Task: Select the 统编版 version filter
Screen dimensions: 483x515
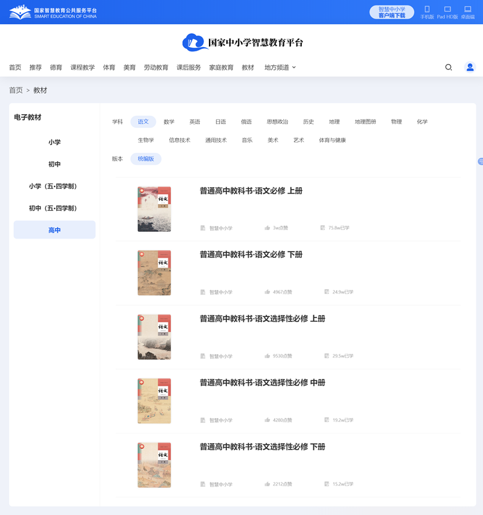Action: click(x=146, y=158)
